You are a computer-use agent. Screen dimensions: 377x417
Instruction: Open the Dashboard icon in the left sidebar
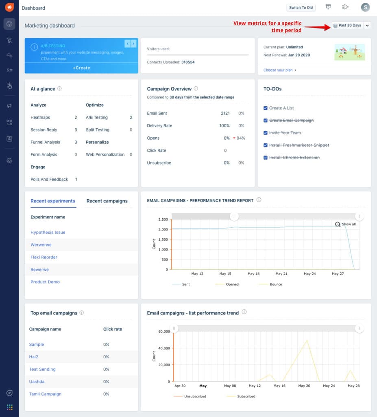9,24
